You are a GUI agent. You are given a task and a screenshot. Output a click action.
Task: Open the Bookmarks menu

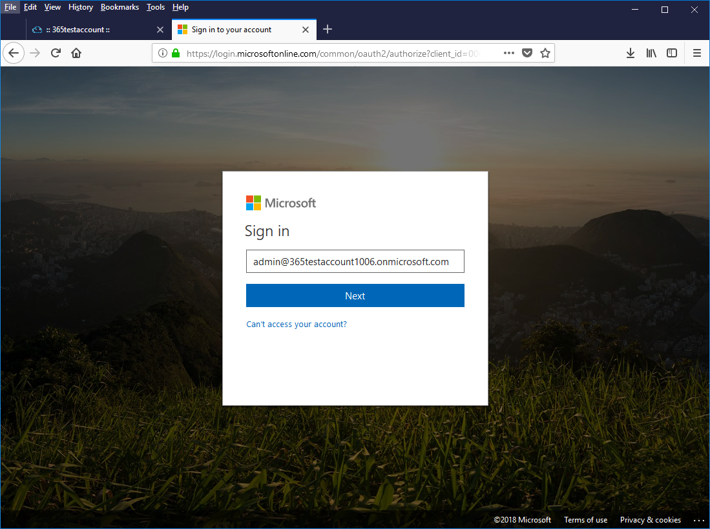click(x=120, y=7)
